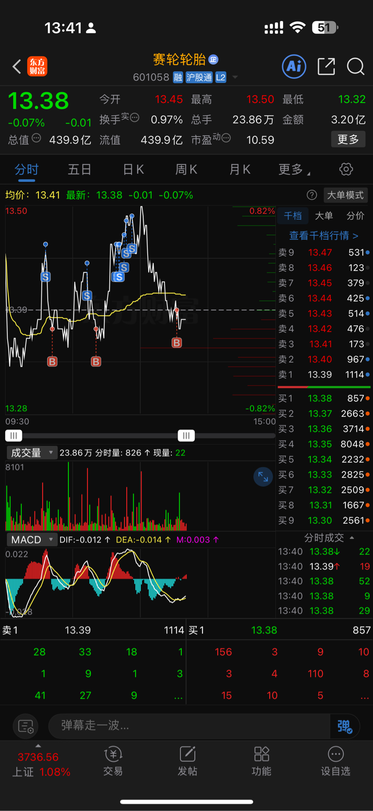Tap the 13:40 13.39 trade record
Image resolution: width=373 pixels, height=811 pixels.
click(x=324, y=567)
